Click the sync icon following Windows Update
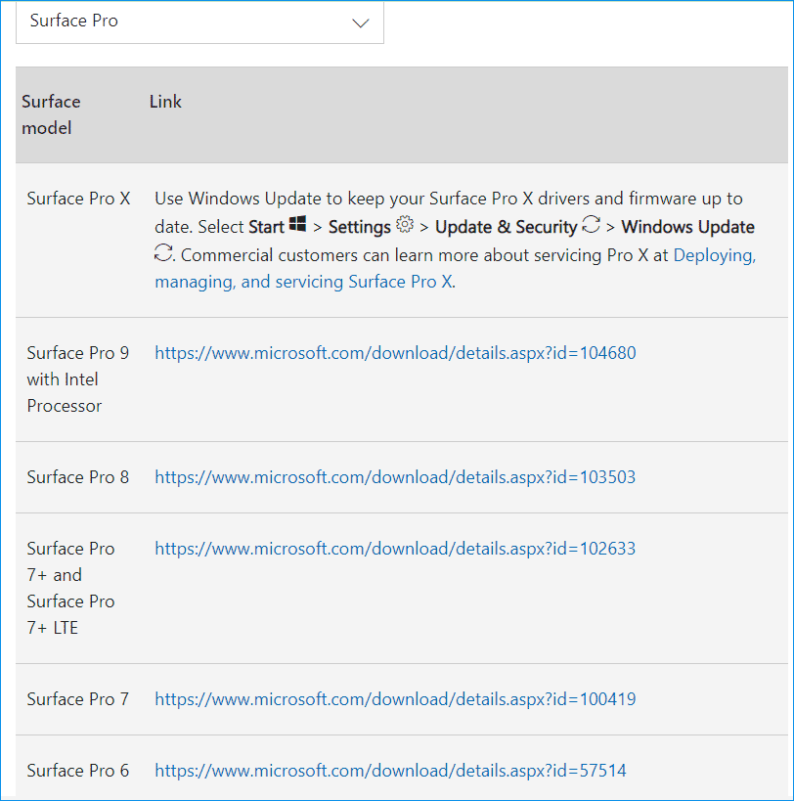794x801 pixels. pos(162,253)
